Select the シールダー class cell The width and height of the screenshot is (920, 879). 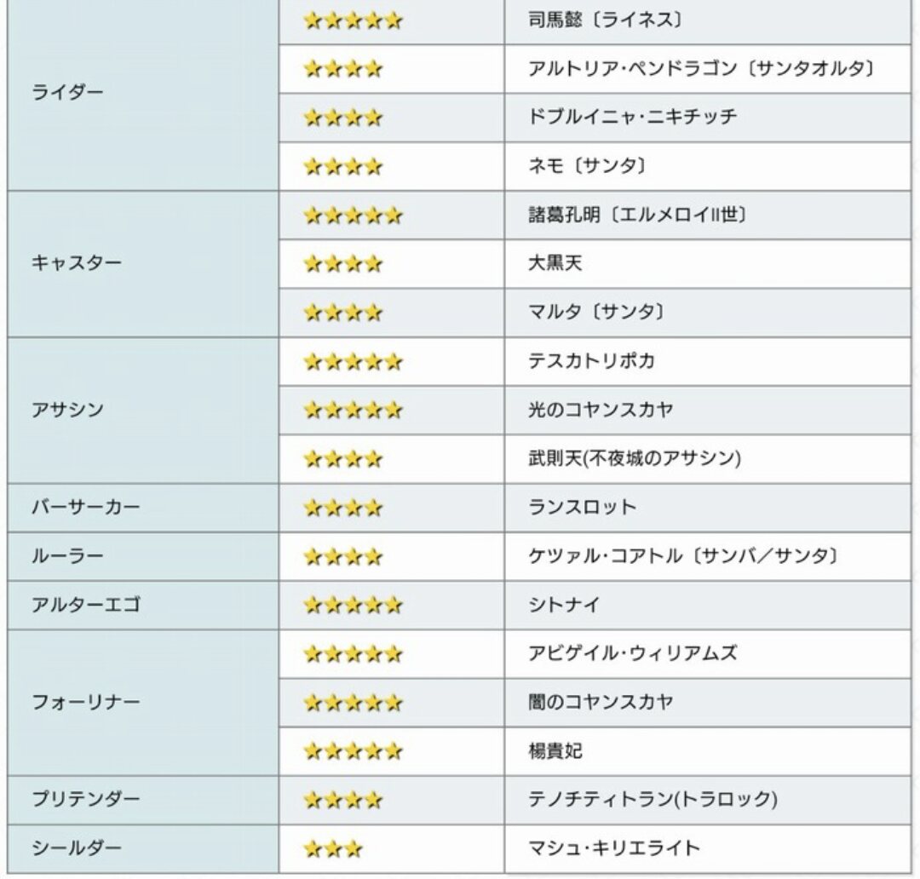[x=77, y=848]
